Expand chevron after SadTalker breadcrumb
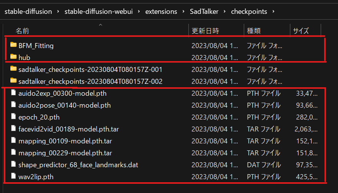Screen dimensions: 338x193 225,12
